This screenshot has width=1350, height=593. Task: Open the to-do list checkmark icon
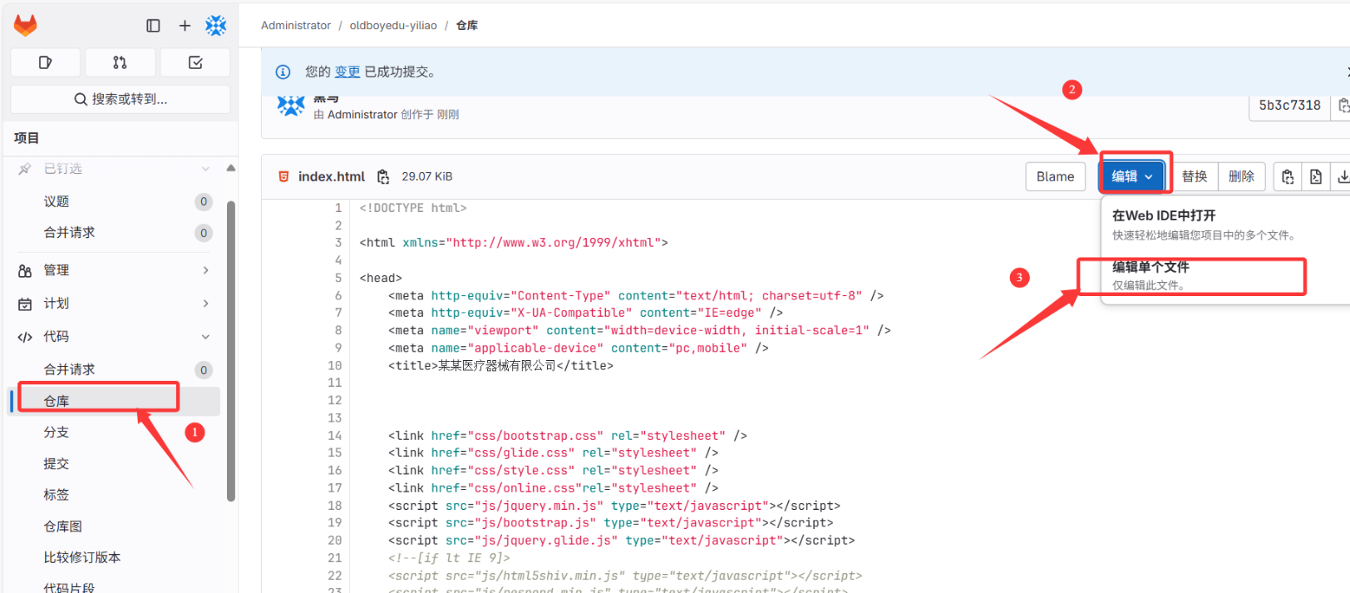tap(195, 62)
